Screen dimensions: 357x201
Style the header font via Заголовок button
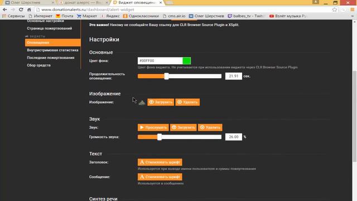(x=160, y=162)
